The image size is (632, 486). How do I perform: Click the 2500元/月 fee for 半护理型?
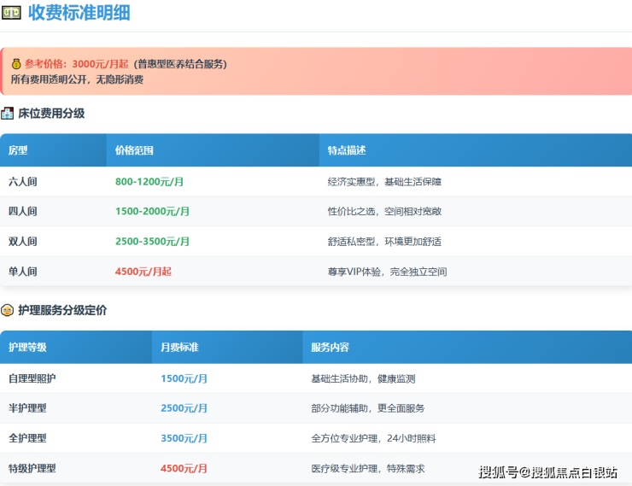(x=184, y=408)
